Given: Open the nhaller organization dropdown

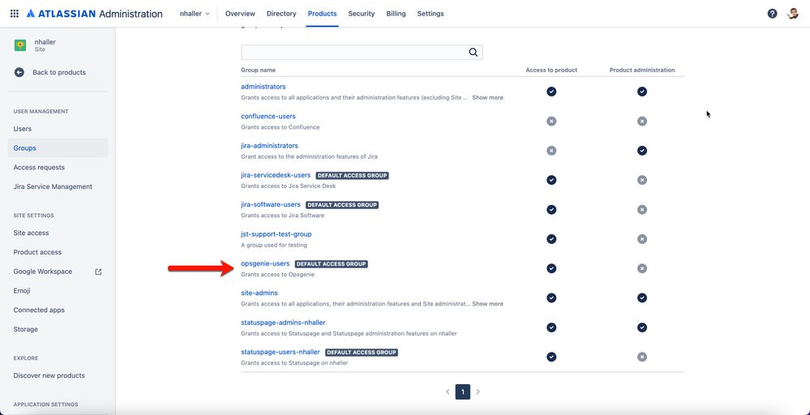Looking at the screenshot, I should click(195, 14).
